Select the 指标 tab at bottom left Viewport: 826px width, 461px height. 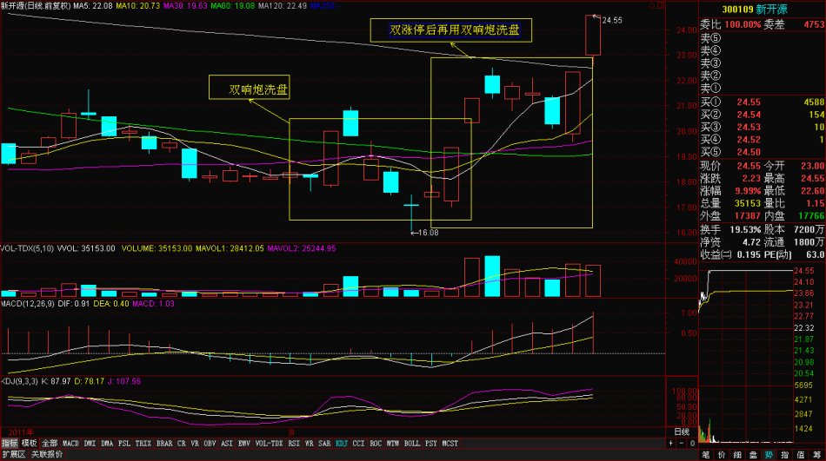(x=10, y=444)
